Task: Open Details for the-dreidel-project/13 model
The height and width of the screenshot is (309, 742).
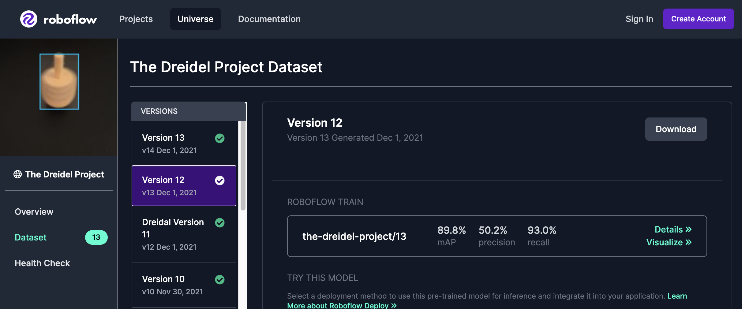Action: (673, 229)
